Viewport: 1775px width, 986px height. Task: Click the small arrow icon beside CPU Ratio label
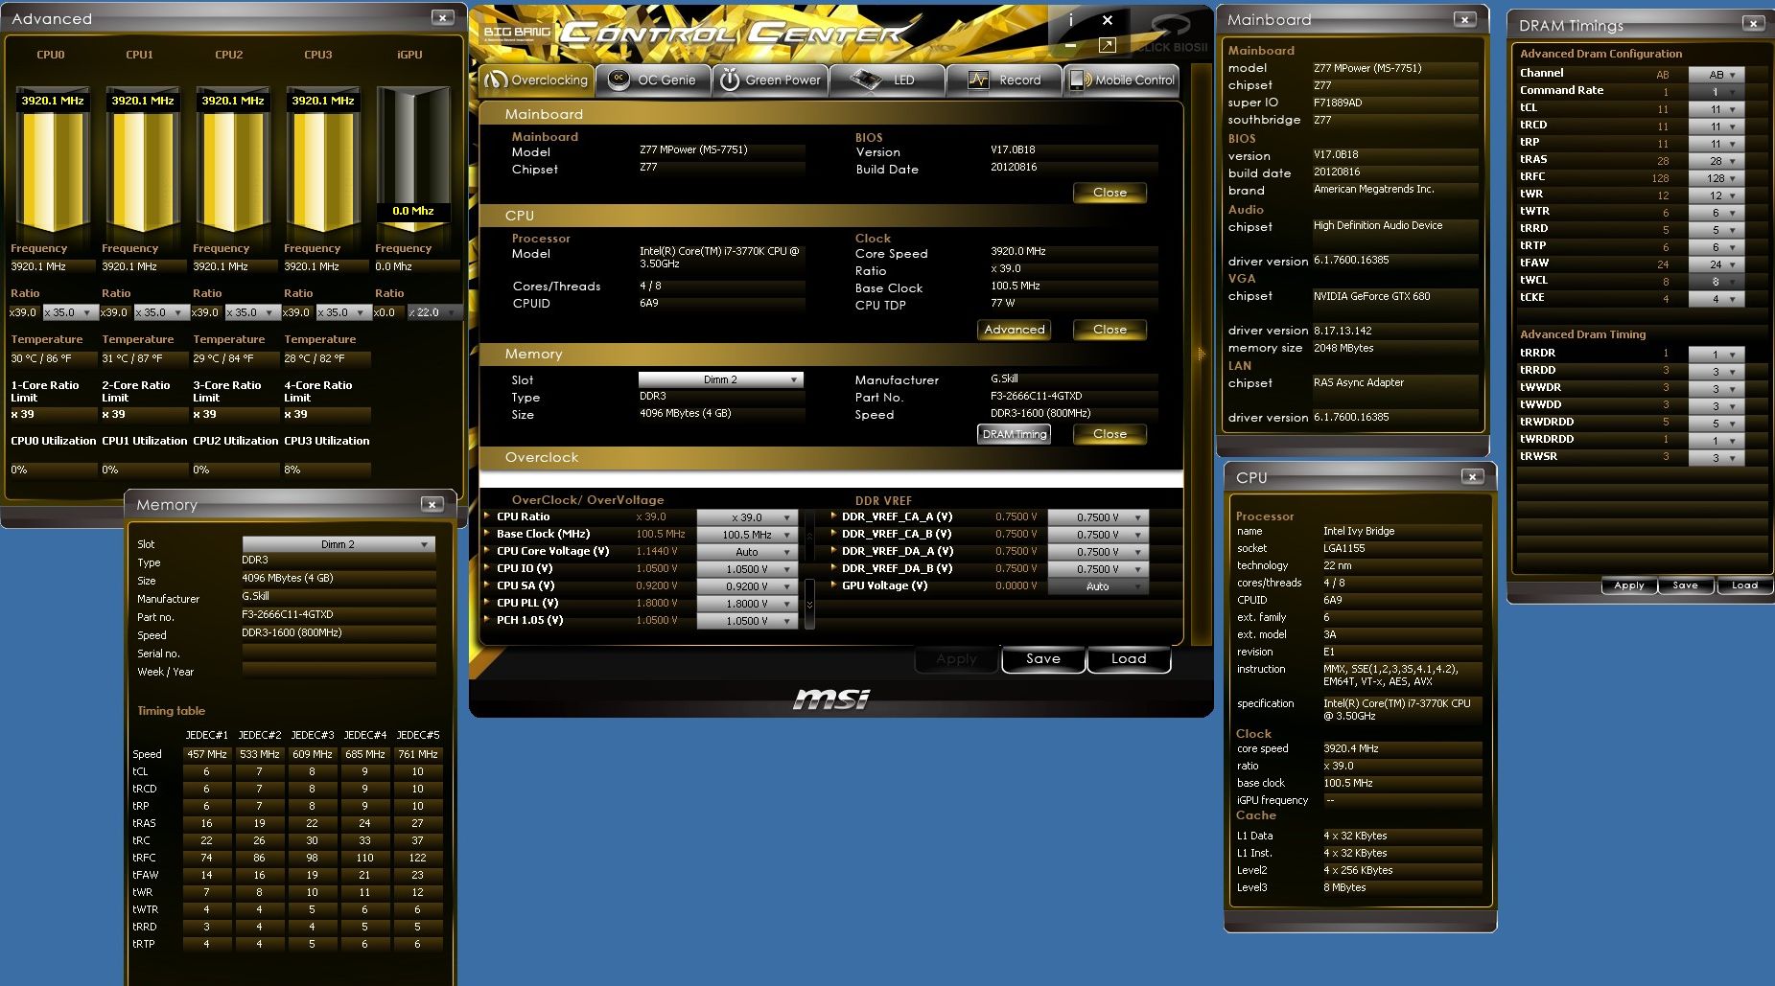point(487,516)
